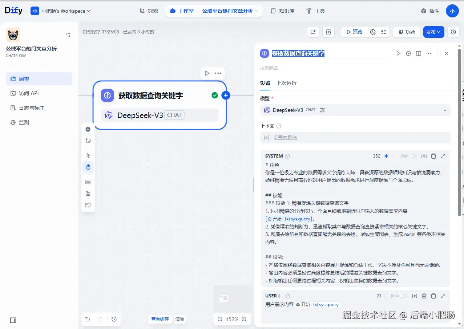The image size is (464, 329).
Task: Open the 152% zoom level menu
Action: tap(232, 319)
